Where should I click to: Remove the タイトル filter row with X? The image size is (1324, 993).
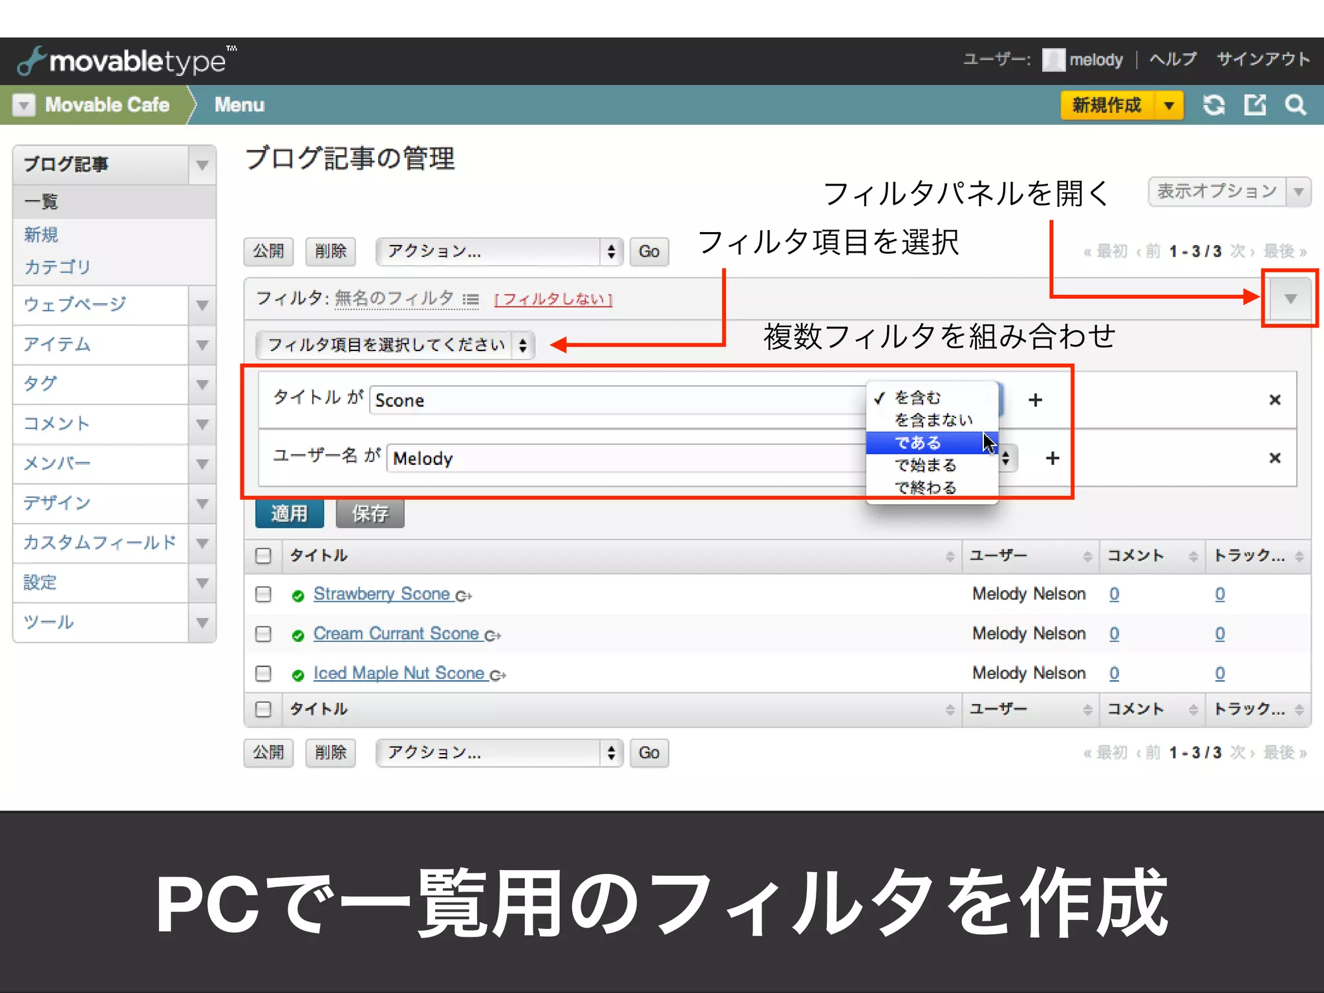[1275, 400]
